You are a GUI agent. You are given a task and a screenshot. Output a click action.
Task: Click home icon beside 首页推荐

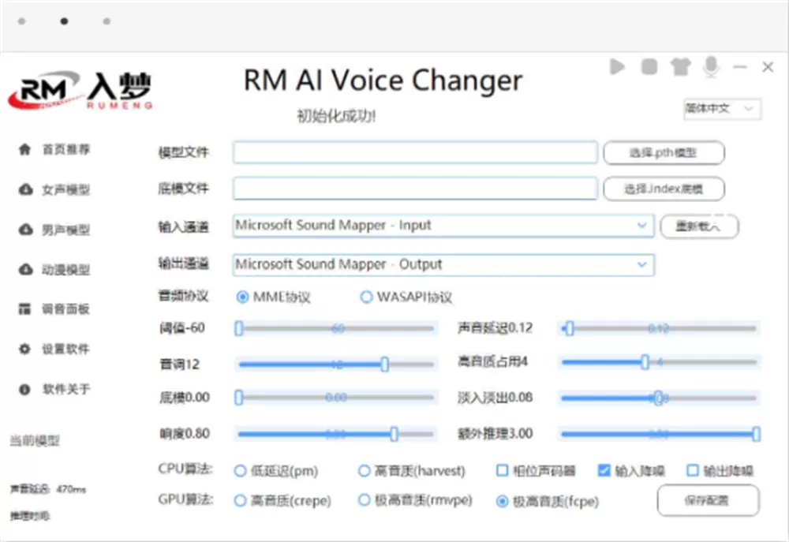(24, 149)
